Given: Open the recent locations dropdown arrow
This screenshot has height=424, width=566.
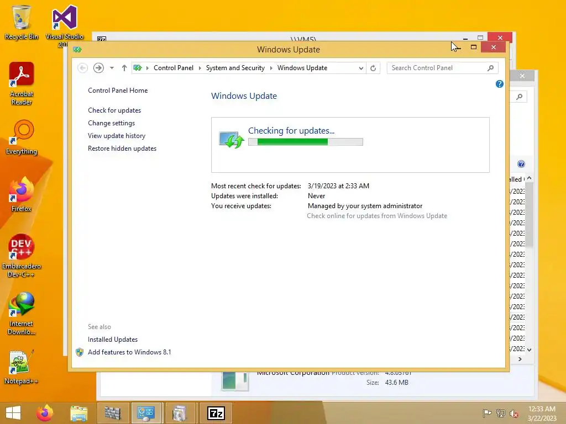Looking at the screenshot, I should (x=112, y=68).
